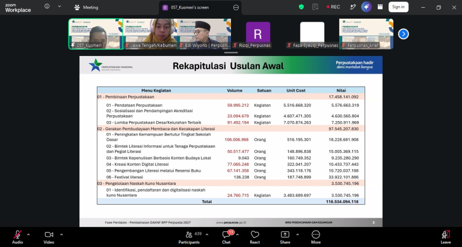Click the Nilai column header

[341, 90]
